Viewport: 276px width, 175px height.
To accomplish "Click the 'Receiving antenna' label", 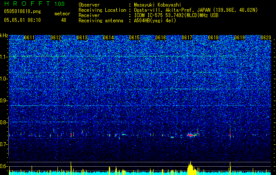I will [x=101, y=21].
